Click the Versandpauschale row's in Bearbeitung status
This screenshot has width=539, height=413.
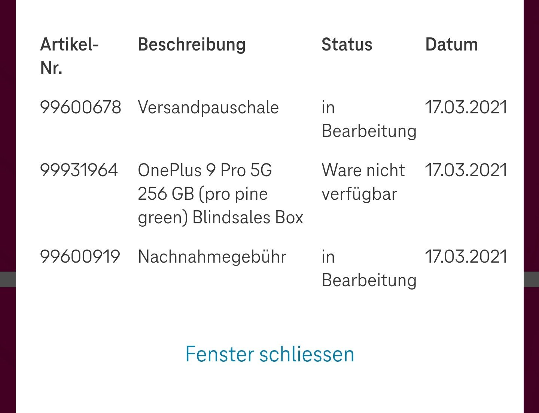click(369, 119)
